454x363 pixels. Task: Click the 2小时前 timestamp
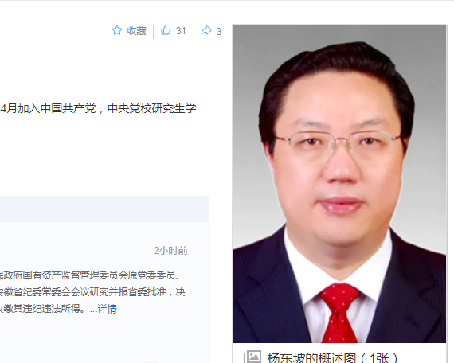(170, 251)
